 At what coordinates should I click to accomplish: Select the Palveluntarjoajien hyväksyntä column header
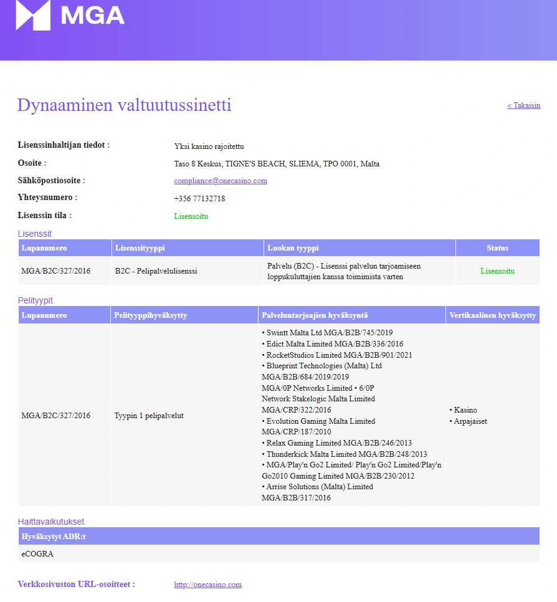[352, 315]
